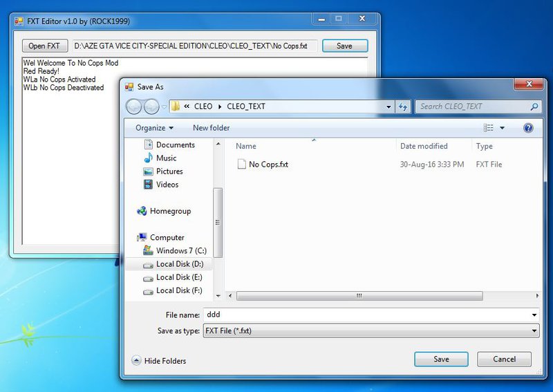Sort by the Date modified column header
Image resolution: width=553 pixels, height=392 pixels.
(424, 146)
